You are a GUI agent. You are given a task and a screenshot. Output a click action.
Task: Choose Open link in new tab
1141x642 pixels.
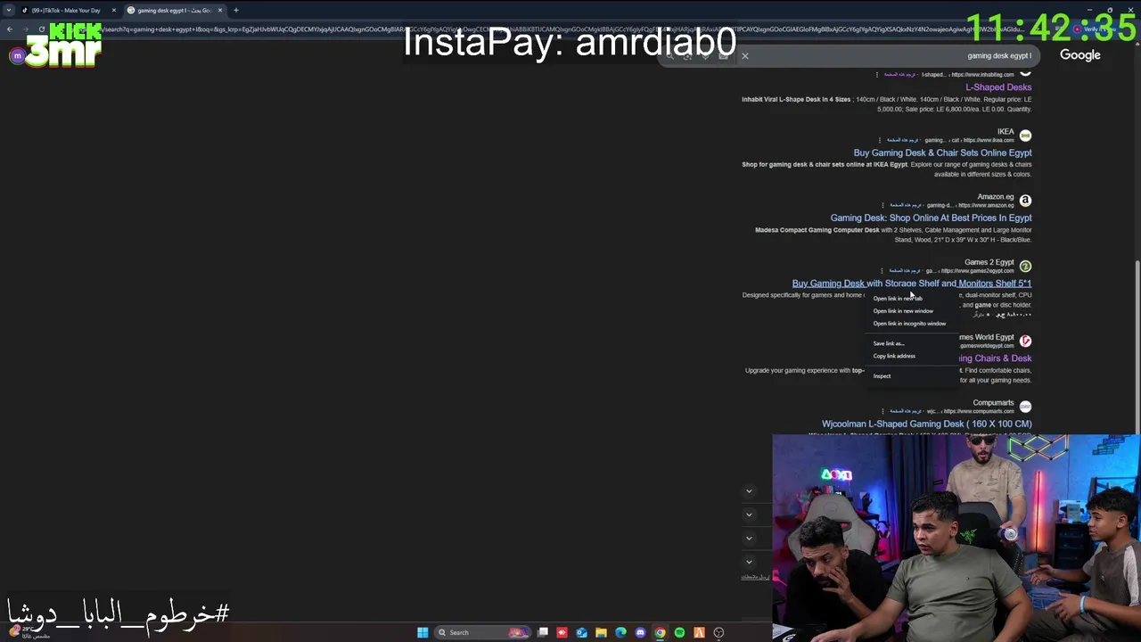click(911, 299)
